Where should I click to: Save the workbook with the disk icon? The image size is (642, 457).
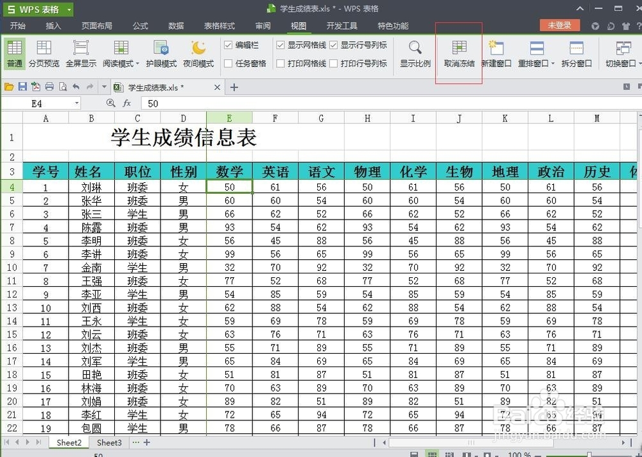pyautogui.click(x=22, y=87)
